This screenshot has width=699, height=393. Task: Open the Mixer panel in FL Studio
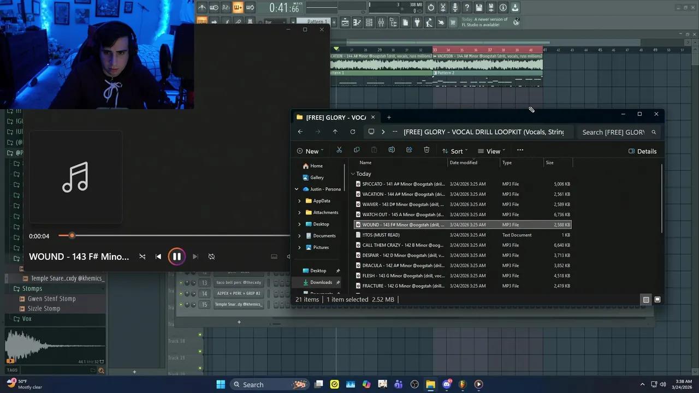click(381, 22)
